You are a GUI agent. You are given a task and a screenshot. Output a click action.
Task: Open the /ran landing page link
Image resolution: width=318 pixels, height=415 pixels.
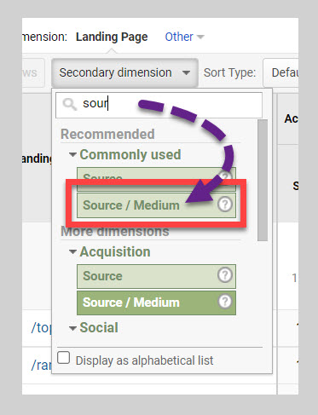coord(41,365)
